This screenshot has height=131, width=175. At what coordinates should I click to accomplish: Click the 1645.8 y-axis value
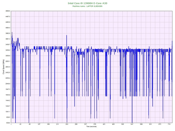pyautogui.click(x=8, y=95)
